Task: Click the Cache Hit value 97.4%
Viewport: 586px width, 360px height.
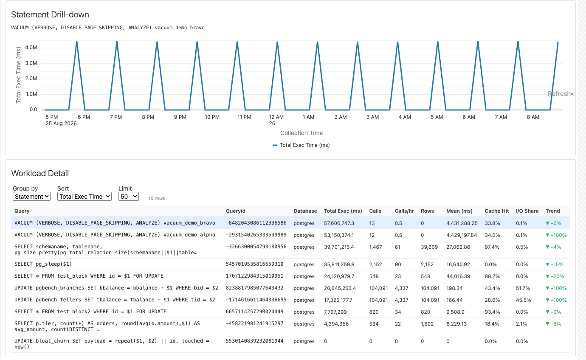Action: [x=492, y=247]
